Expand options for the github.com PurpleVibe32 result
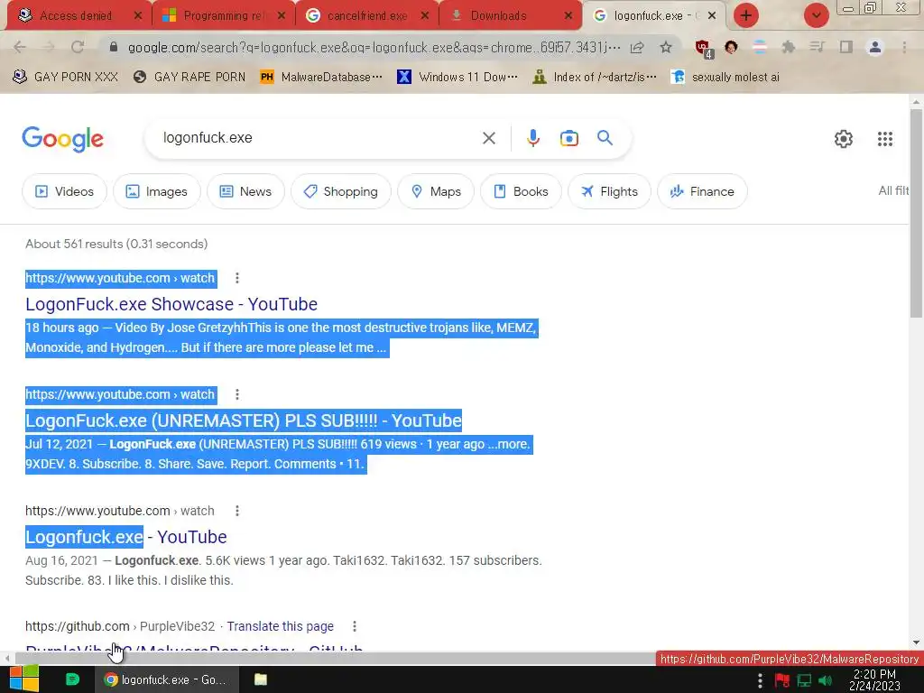924x693 pixels. [354, 626]
